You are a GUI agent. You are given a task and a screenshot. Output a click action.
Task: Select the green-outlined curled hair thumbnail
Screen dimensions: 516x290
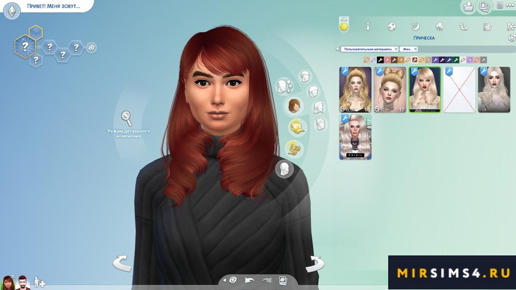coord(425,90)
